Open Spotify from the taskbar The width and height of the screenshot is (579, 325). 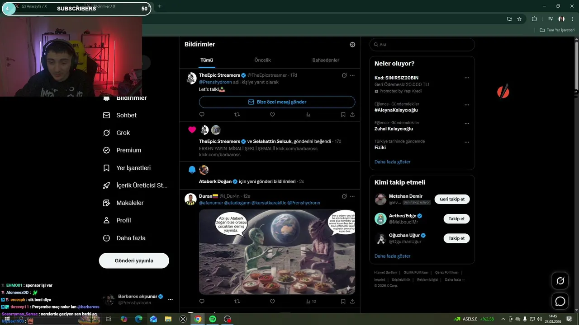(213, 319)
